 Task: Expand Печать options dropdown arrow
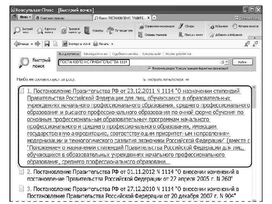pos(112,44)
